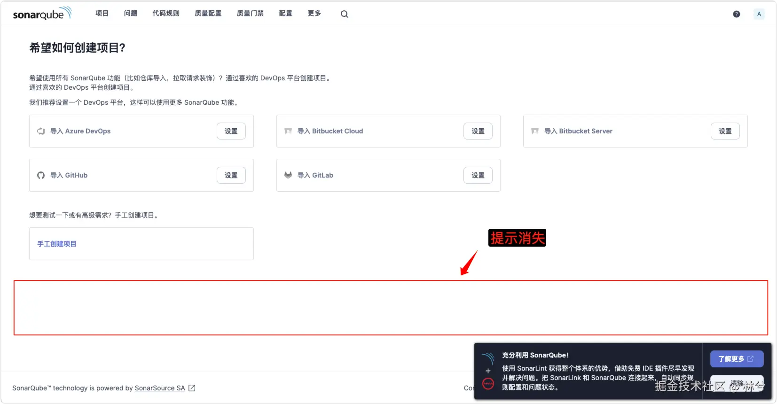This screenshot has height=404, width=777.
Task: Open the 配置 menu
Action: pyautogui.click(x=286, y=14)
